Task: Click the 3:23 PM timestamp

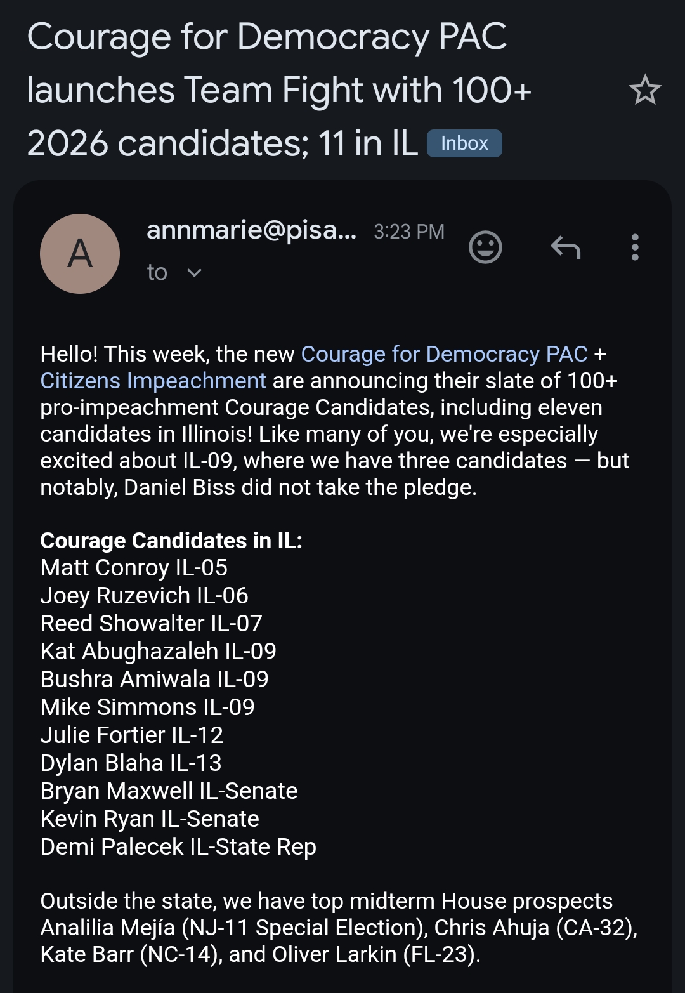Action: [x=409, y=232]
